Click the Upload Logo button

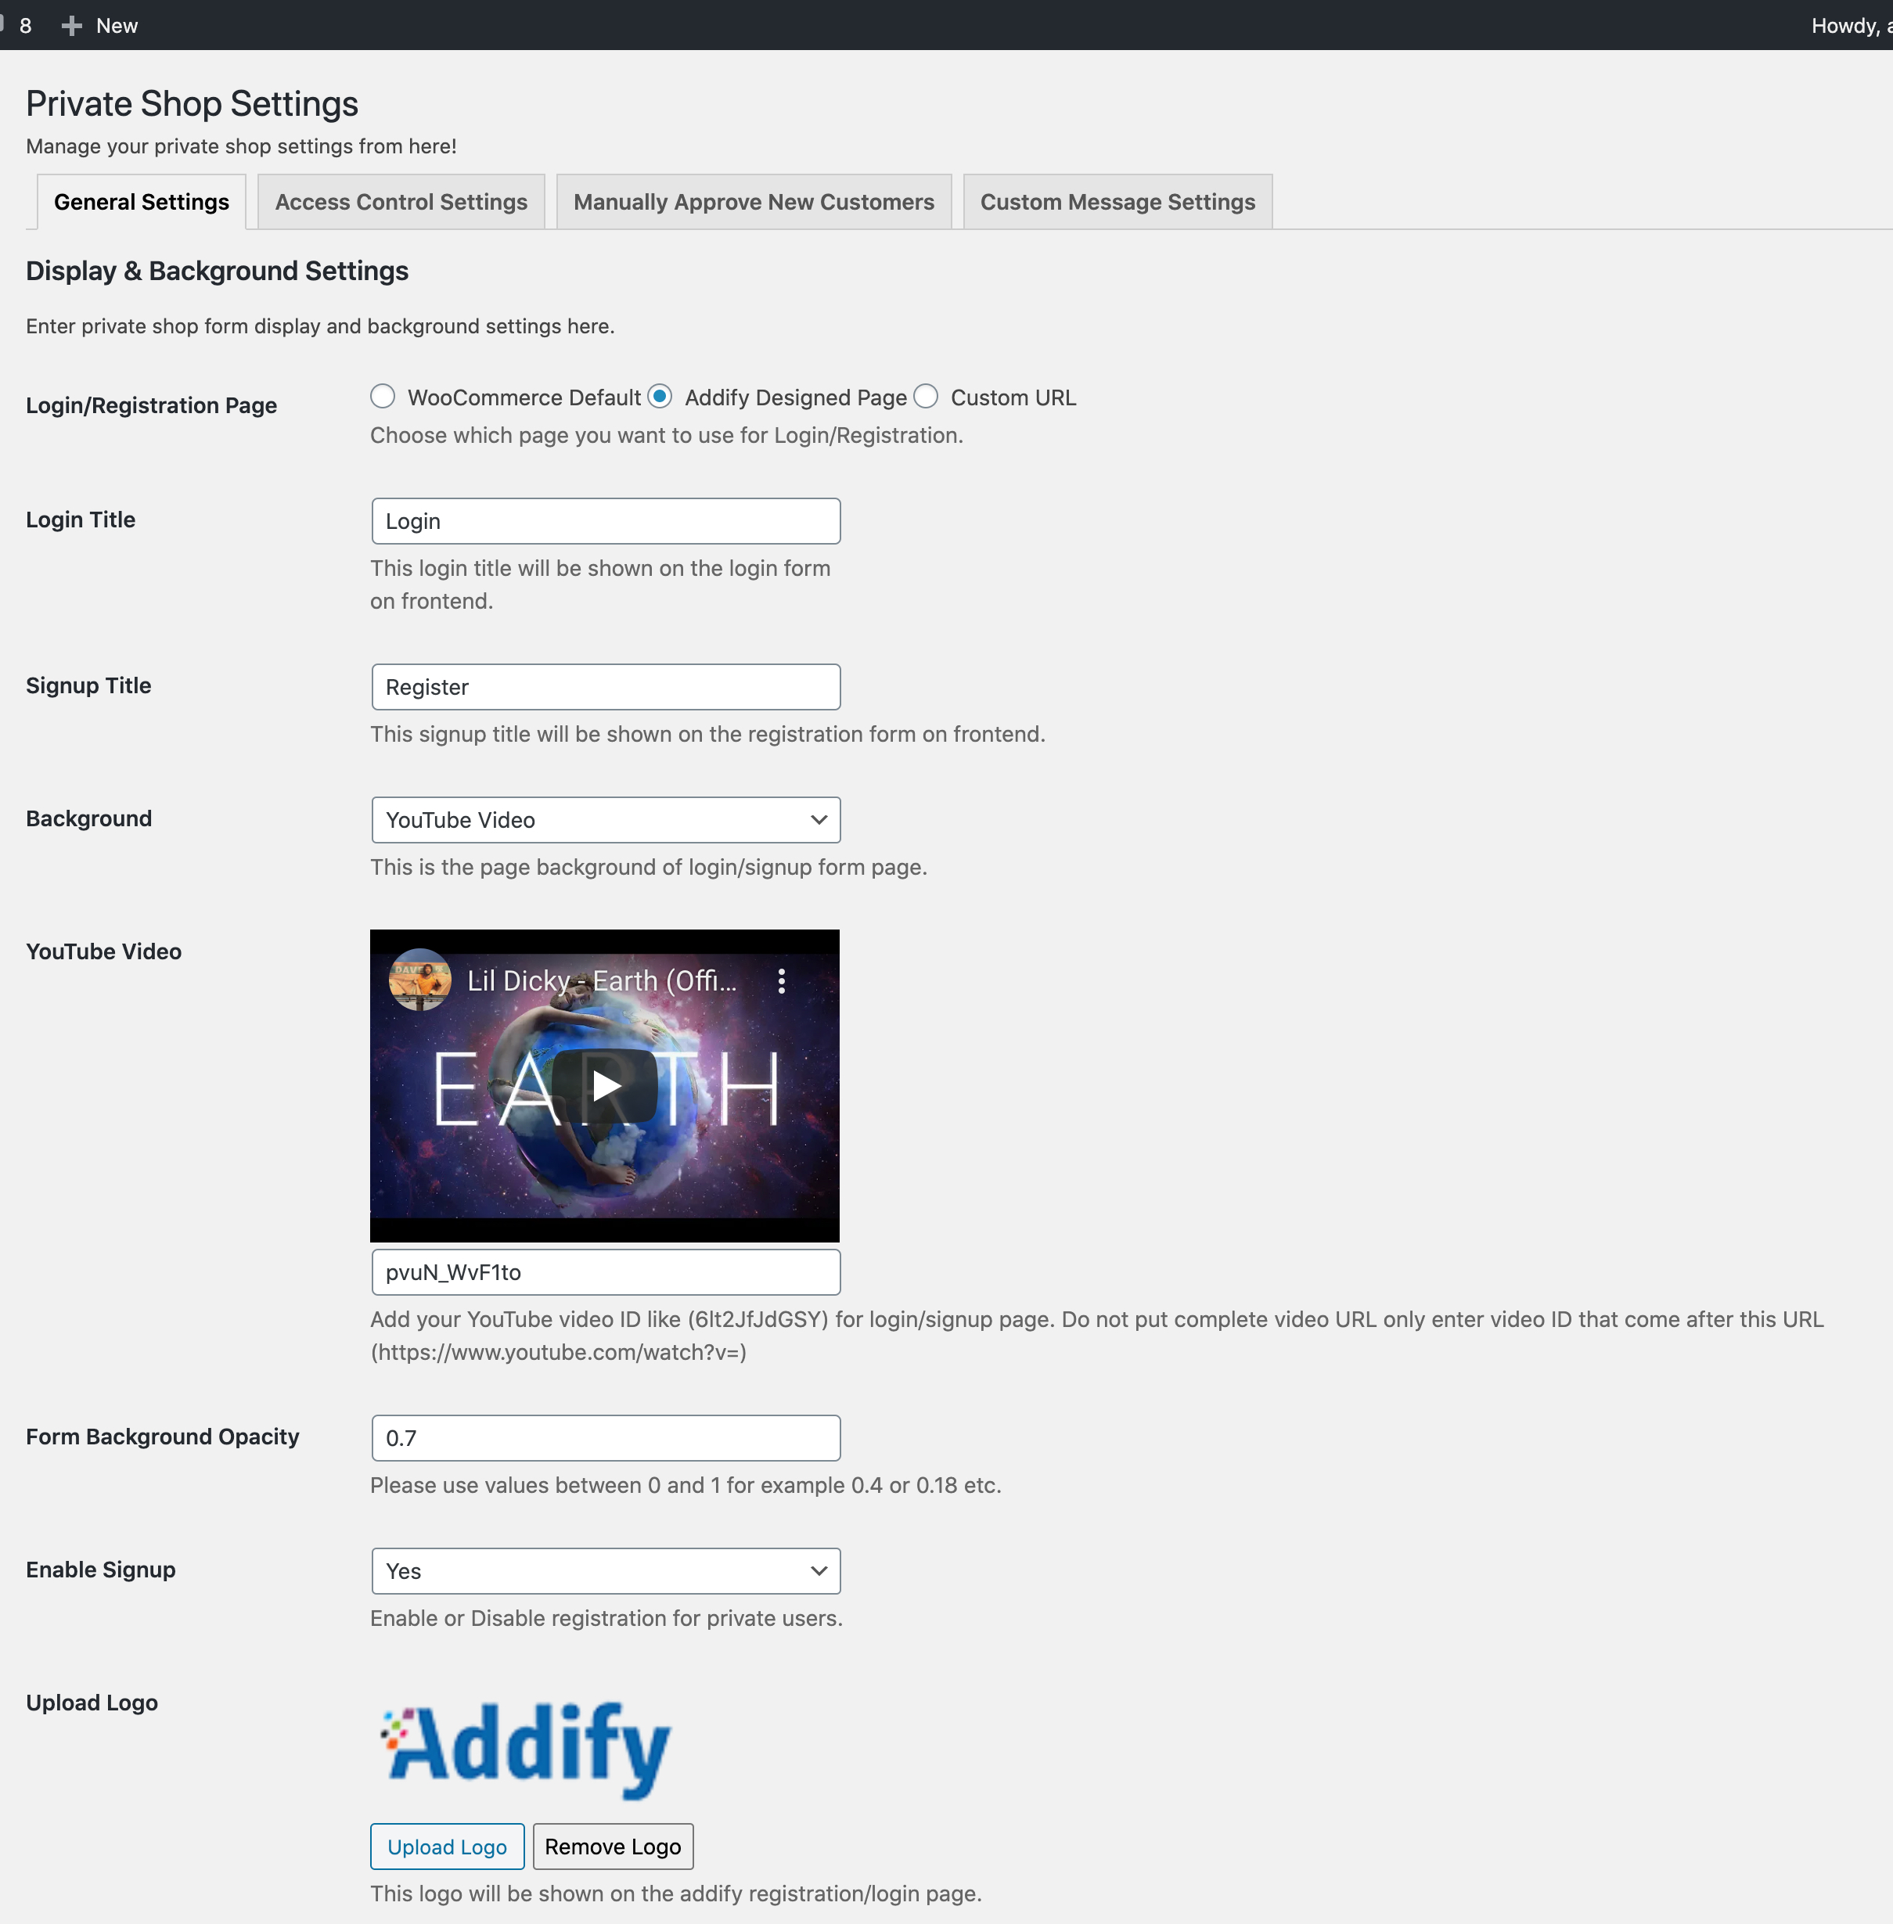click(x=448, y=1846)
